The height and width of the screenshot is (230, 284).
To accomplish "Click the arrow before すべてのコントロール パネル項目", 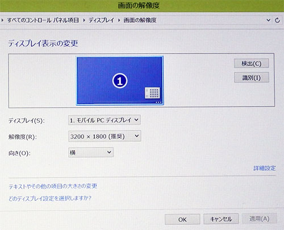I will point(2,20).
